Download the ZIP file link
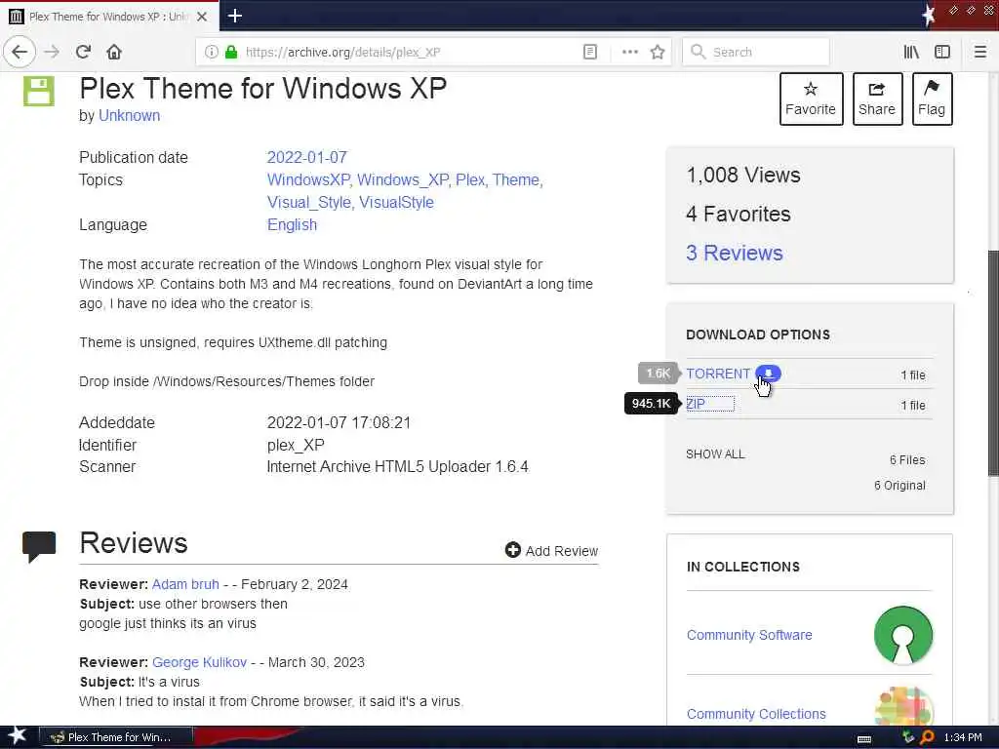999x749 pixels. [696, 404]
